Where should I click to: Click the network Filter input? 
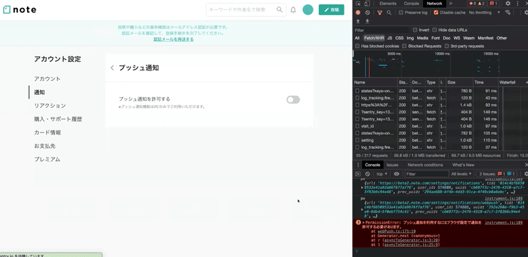coord(381,30)
